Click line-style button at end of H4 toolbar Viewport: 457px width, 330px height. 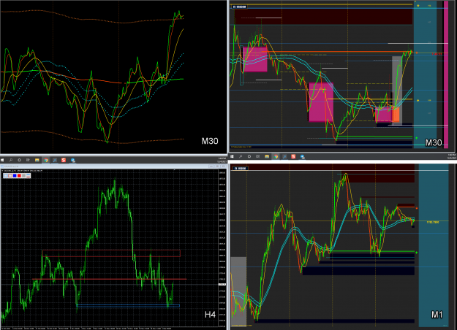tap(29, 175)
